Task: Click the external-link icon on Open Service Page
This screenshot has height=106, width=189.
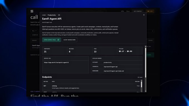Action: click(58, 40)
